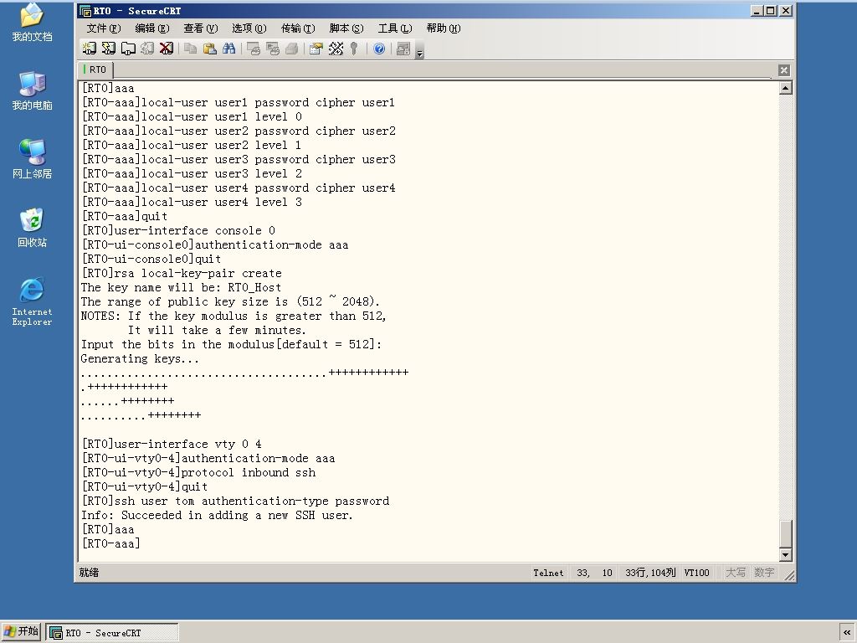Click the Keymap Editor icon
Viewport: 857px width, 643px height.
(x=336, y=49)
